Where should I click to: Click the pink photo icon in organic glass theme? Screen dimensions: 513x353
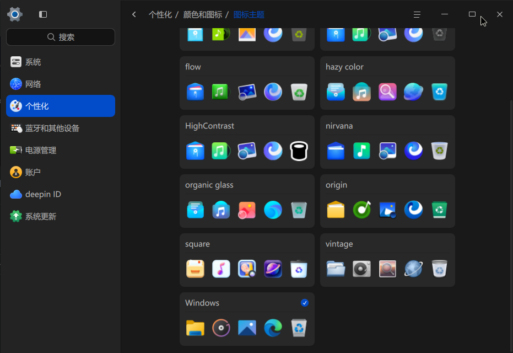[247, 210]
